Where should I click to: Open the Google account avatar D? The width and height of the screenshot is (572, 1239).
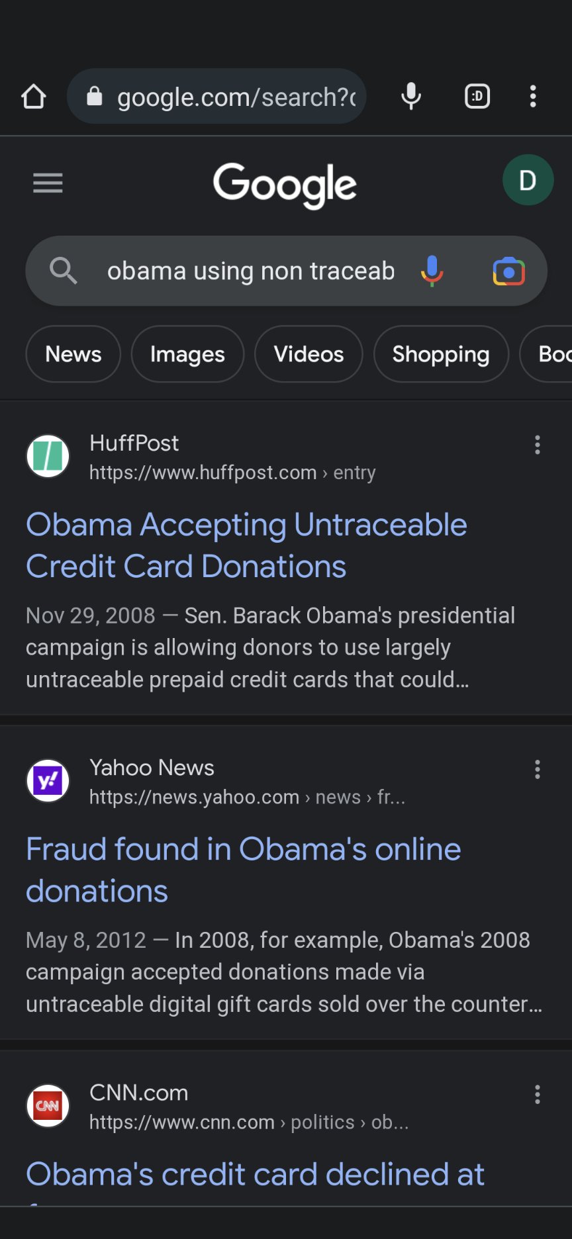pyautogui.click(x=528, y=180)
